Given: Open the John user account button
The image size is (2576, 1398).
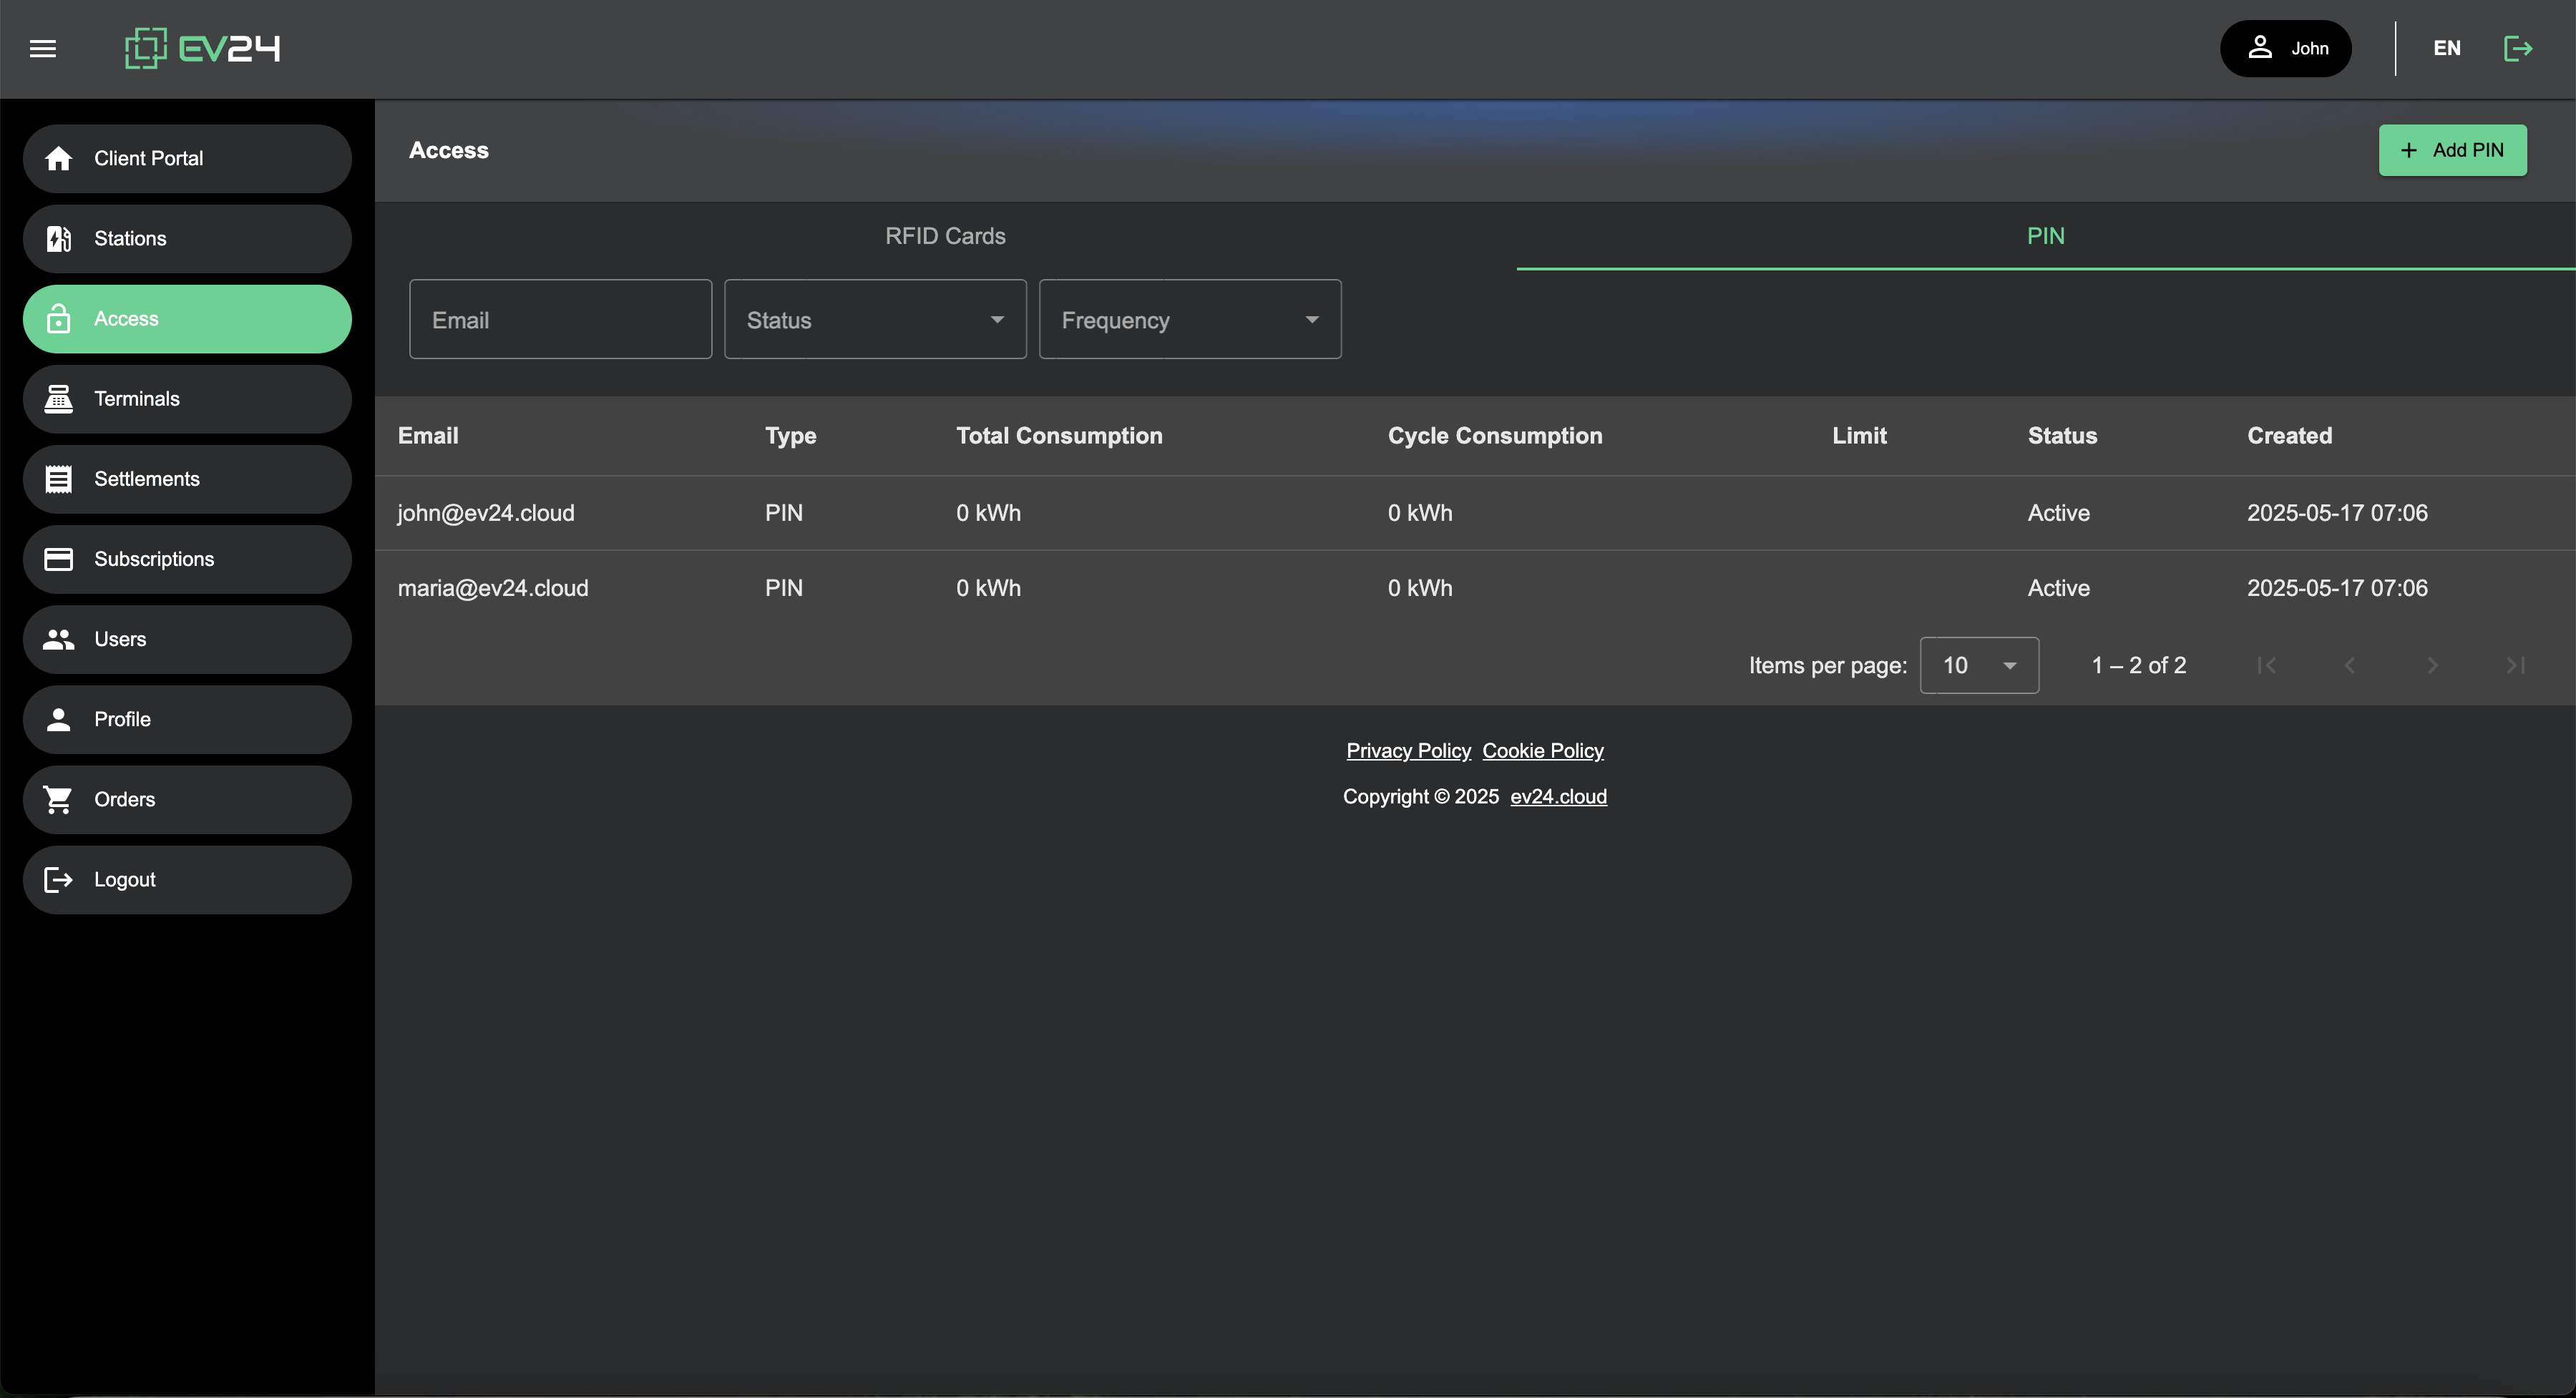Looking at the screenshot, I should coord(2285,48).
